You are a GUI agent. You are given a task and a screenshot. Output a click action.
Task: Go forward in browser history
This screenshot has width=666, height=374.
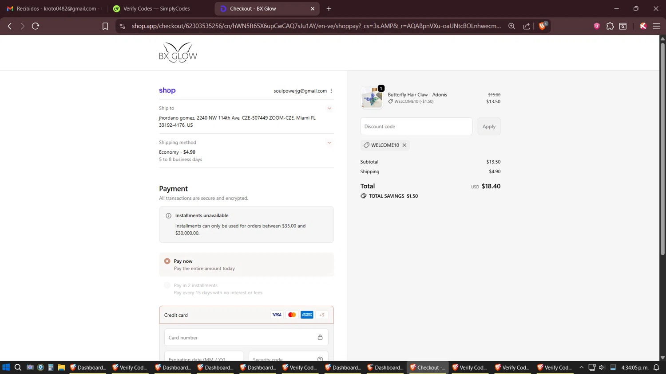point(22,26)
